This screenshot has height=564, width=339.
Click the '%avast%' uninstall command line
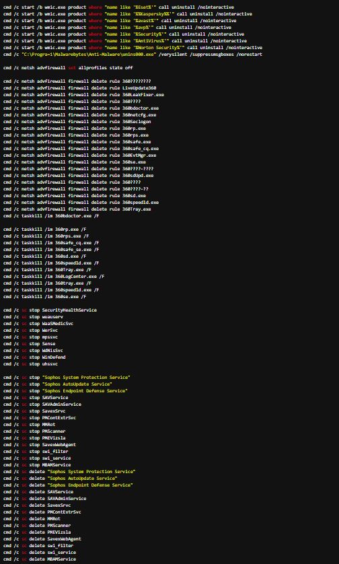(x=120, y=20)
